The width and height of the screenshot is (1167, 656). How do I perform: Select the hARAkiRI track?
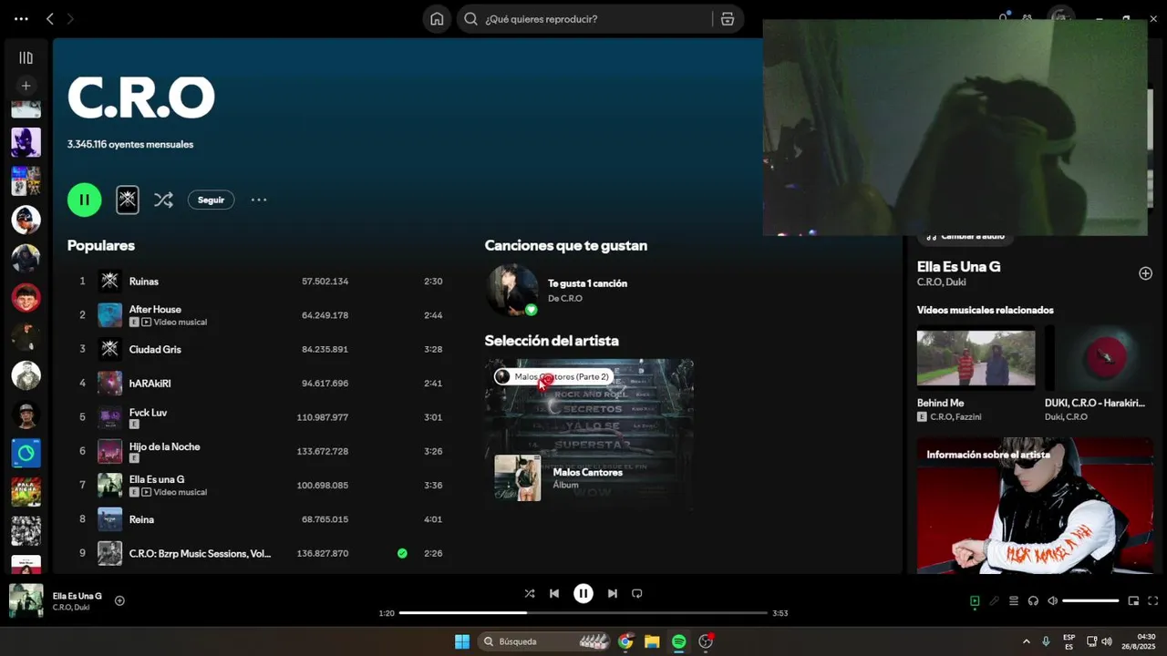[x=260, y=383]
